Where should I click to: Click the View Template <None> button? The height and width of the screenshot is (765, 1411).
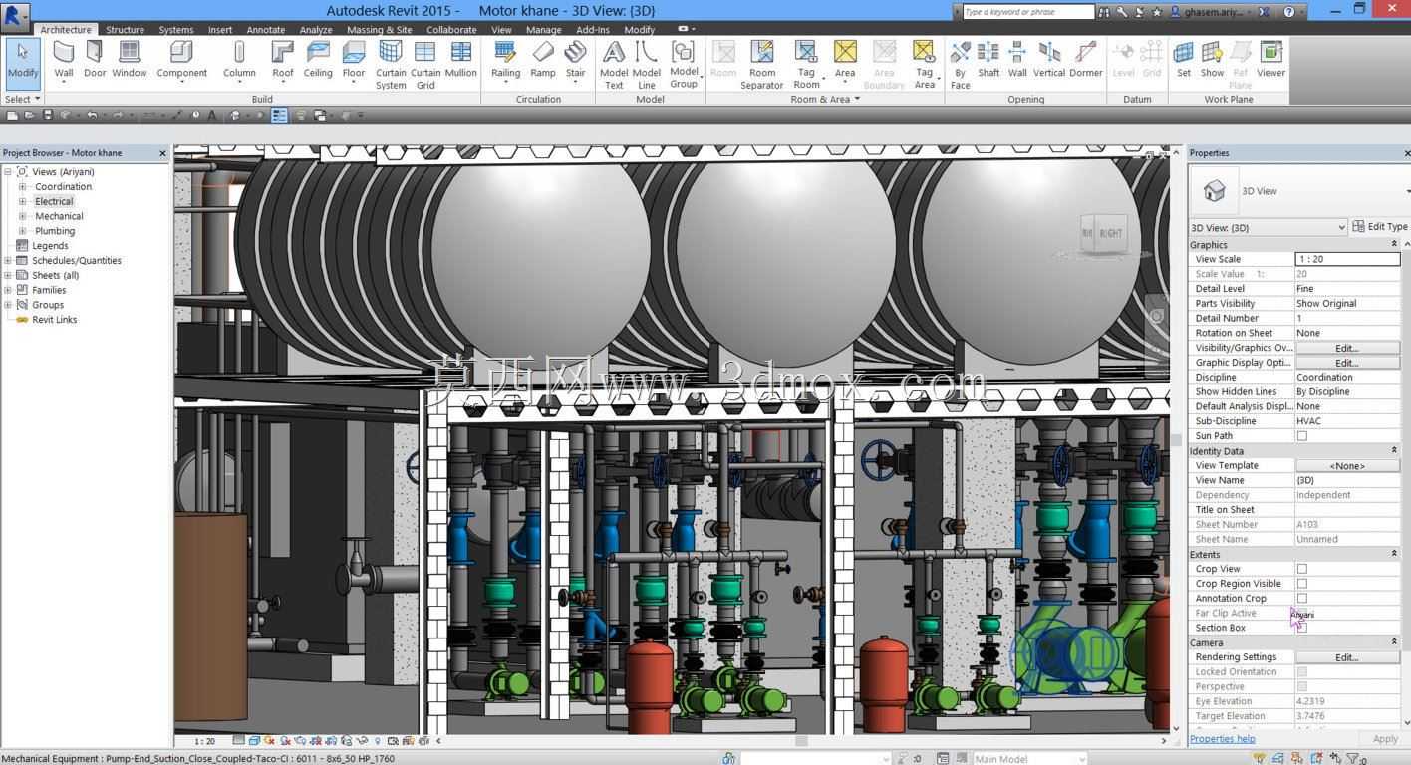1347,465
